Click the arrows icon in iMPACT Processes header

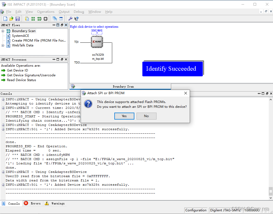click(54, 60)
